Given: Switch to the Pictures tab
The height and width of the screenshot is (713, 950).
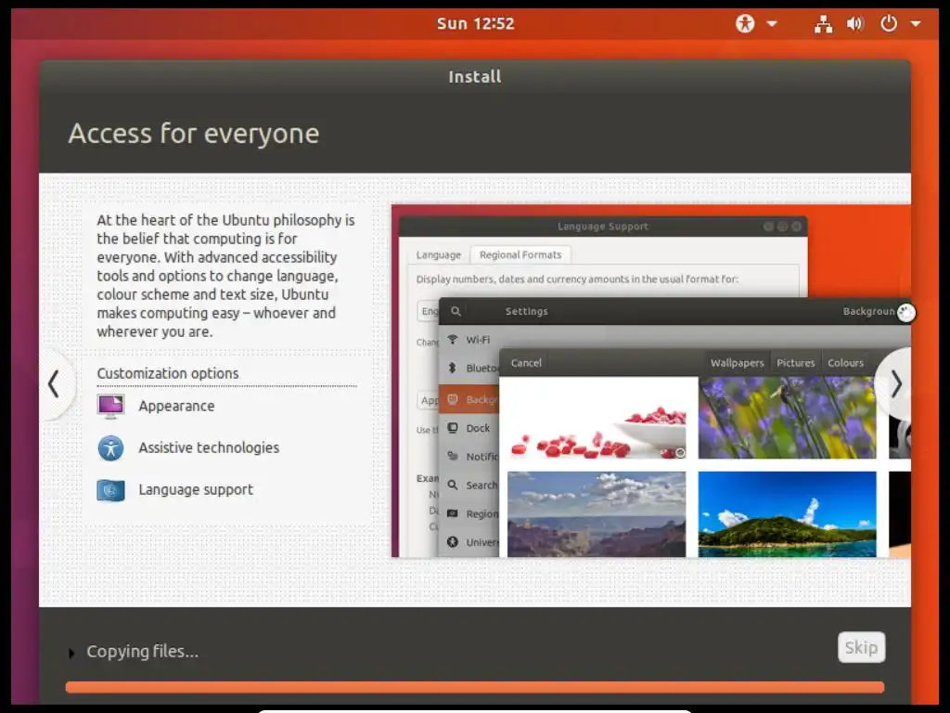Looking at the screenshot, I should [x=795, y=363].
